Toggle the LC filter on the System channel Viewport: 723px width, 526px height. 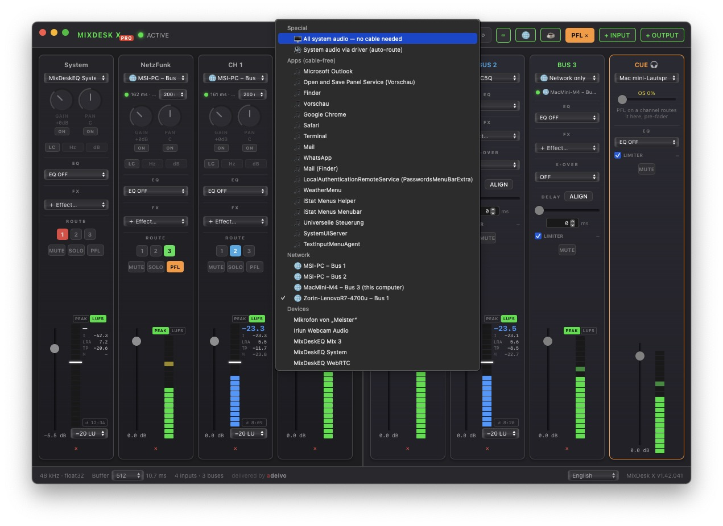52,147
